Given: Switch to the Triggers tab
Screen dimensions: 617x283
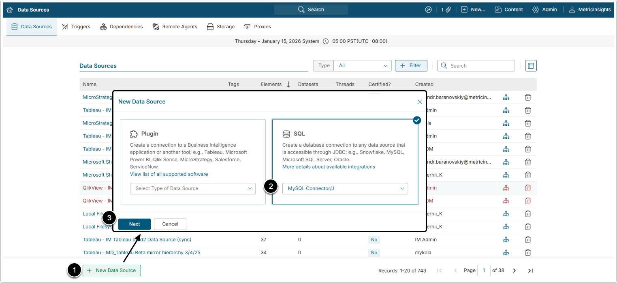Looking at the screenshot, I should pyautogui.click(x=76, y=27).
